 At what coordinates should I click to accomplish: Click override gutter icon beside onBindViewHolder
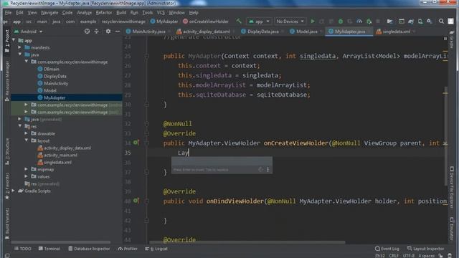pyautogui.click(x=136, y=201)
